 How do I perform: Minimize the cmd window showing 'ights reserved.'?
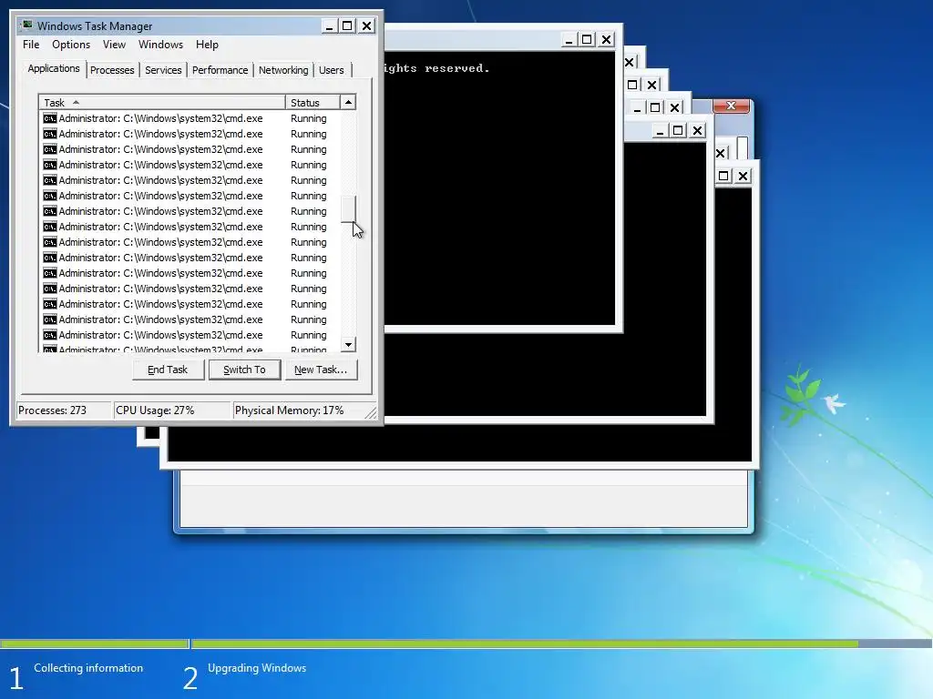569,39
